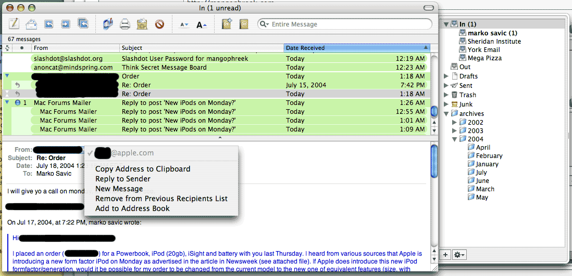Click the Entire Message search field
The image size is (572, 276).
[x=345, y=24]
